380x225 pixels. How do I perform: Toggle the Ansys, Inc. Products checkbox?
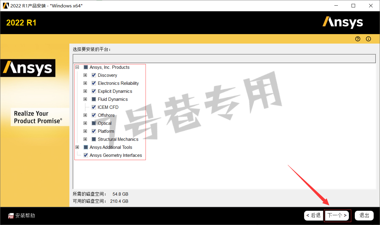pyautogui.click(x=86, y=67)
